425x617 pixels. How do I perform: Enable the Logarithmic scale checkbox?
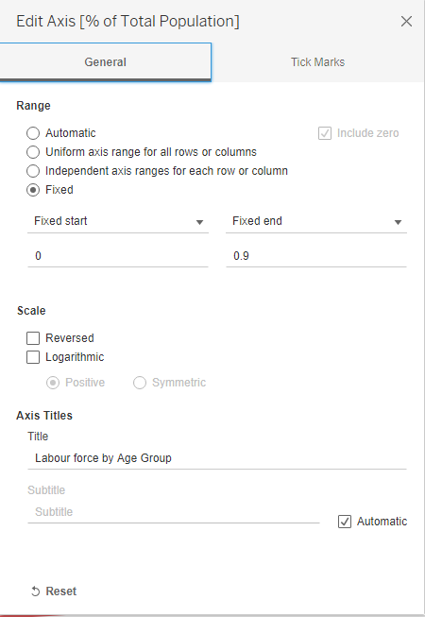coord(33,357)
